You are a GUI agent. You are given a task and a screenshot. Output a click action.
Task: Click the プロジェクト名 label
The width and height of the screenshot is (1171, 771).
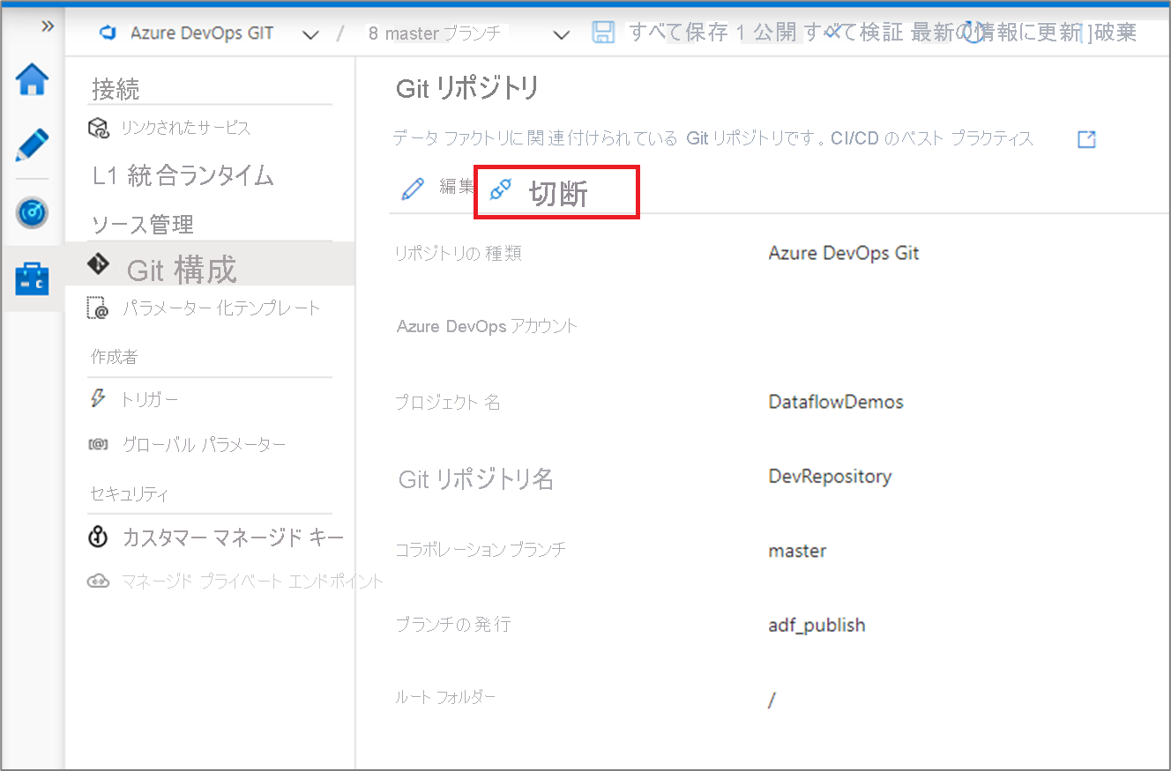[x=447, y=403]
